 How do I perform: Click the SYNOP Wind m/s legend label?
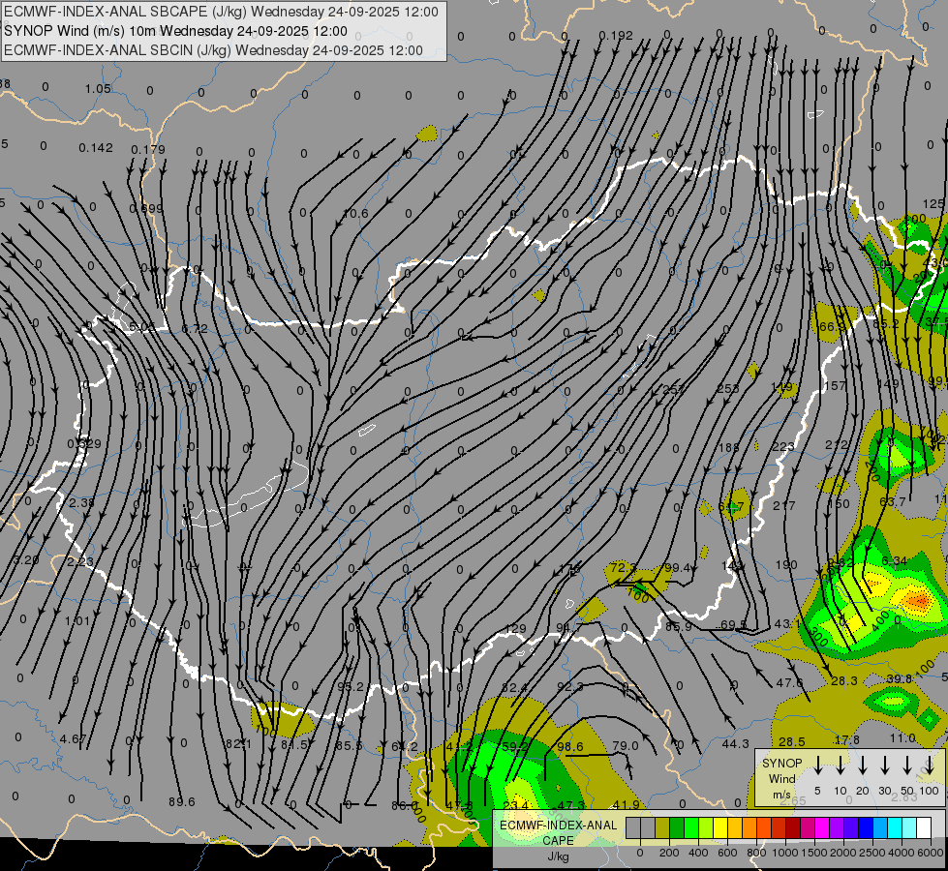pos(781,779)
